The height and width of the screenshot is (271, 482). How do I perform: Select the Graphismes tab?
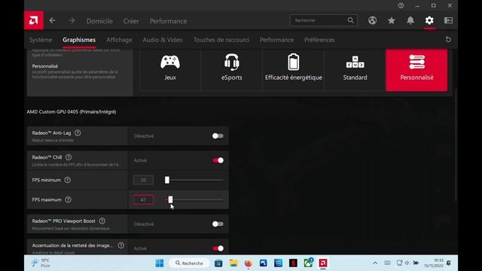[79, 40]
